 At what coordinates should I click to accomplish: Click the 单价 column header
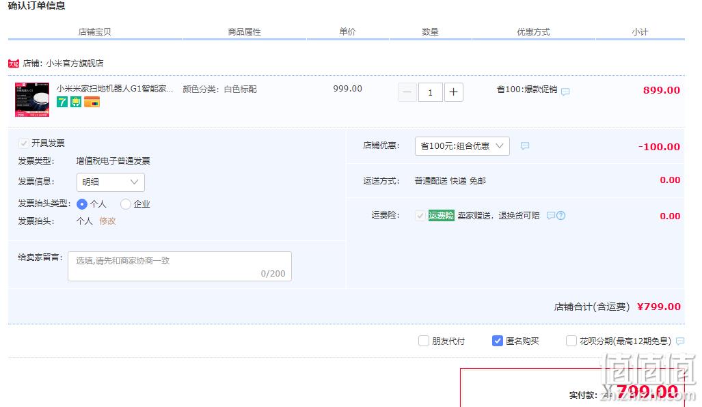click(347, 32)
